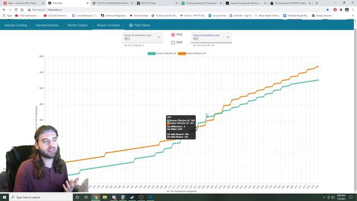Open Task View on the taskbar
This screenshot has height=201, width=357.
tap(86, 197)
